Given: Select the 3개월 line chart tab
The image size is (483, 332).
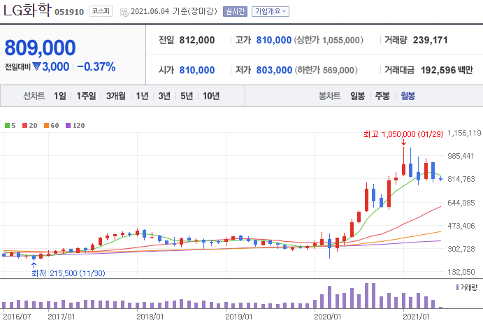Looking at the screenshot, I should 116,96.
